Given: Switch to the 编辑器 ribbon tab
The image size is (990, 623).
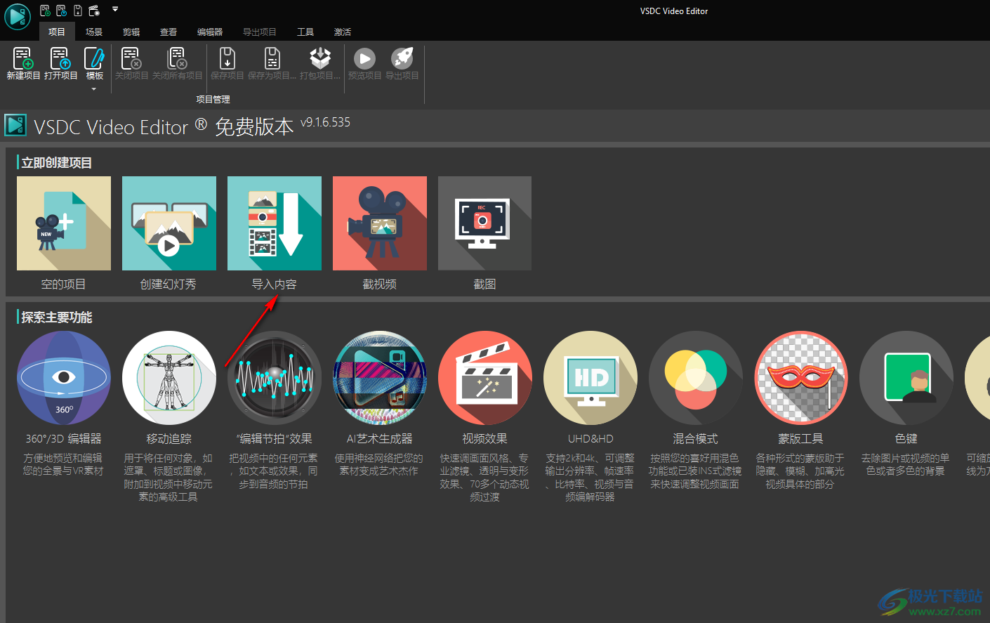Looking at the screenshot, I should tap(210, 32).
